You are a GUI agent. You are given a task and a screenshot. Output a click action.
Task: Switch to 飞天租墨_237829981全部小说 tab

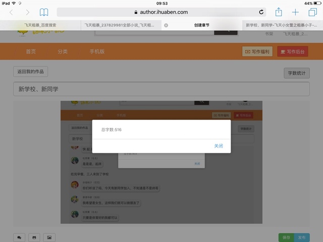pyautogui.click(x=120, y=25)
